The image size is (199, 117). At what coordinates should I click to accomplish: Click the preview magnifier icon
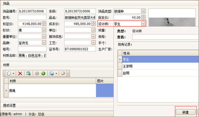coord(63,73)
